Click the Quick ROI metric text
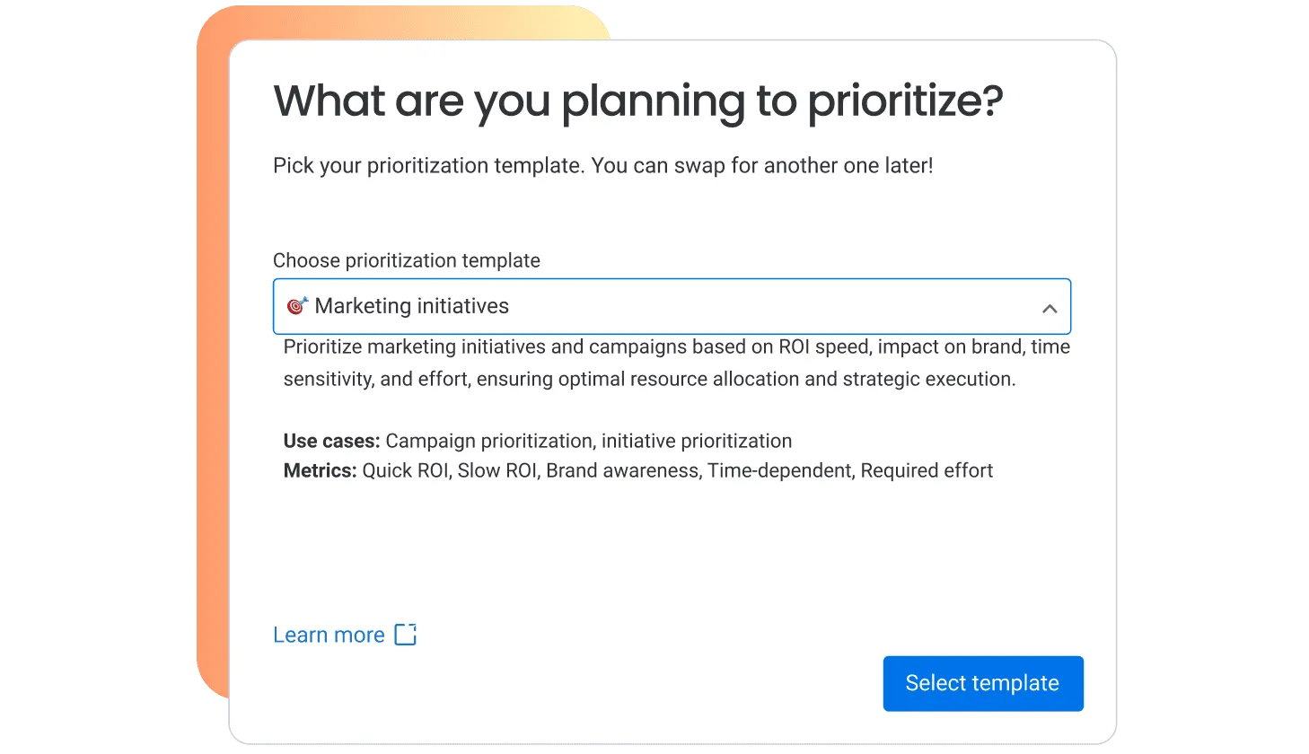Image resolution: width=1309 pixels, height=754 pixels. (x=405, y=470)
